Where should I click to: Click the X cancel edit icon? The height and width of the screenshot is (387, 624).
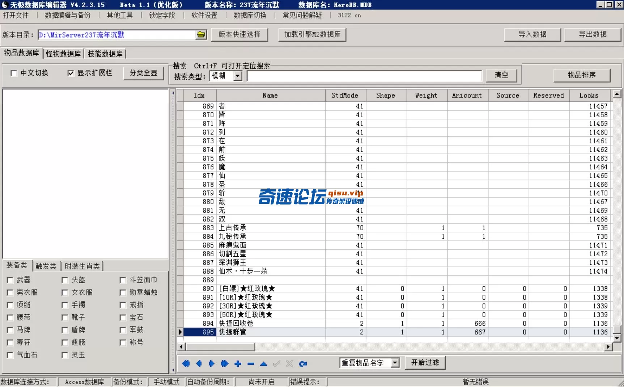[290, 363]
